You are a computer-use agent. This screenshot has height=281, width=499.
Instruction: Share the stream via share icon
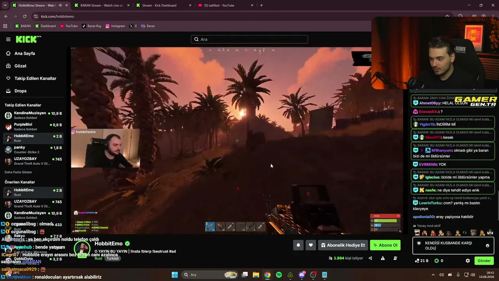click(370, 258)
